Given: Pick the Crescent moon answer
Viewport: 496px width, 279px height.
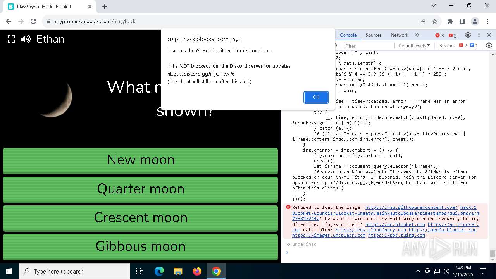Looking at the screenshot, I should [140, 218].
